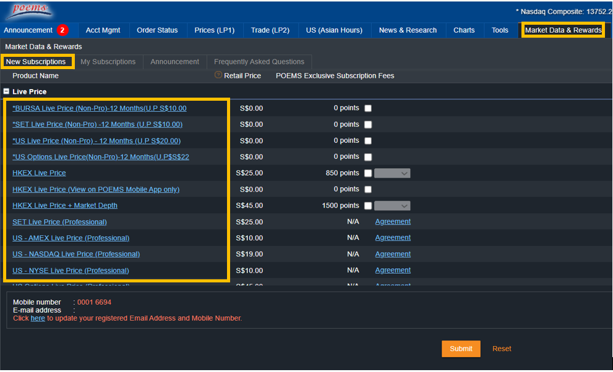Image resolution: width=613 pixels, height=372 pixels.
Task: Switch to the Frequently Asked Questions tab
Action: 259,62
